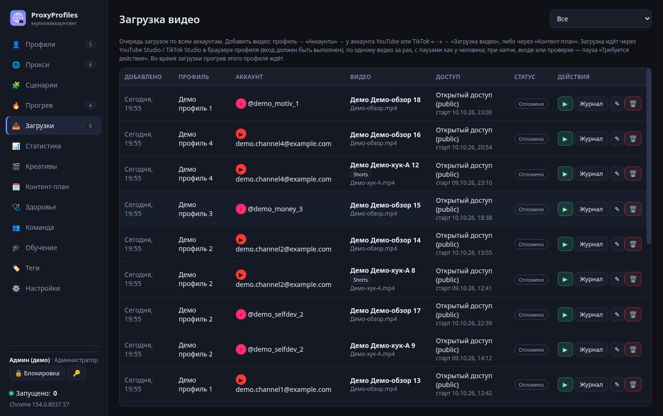Click the key icon button next to Блокировка

[77, 373]
